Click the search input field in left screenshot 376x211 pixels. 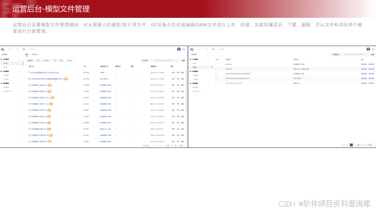(166, 60)
